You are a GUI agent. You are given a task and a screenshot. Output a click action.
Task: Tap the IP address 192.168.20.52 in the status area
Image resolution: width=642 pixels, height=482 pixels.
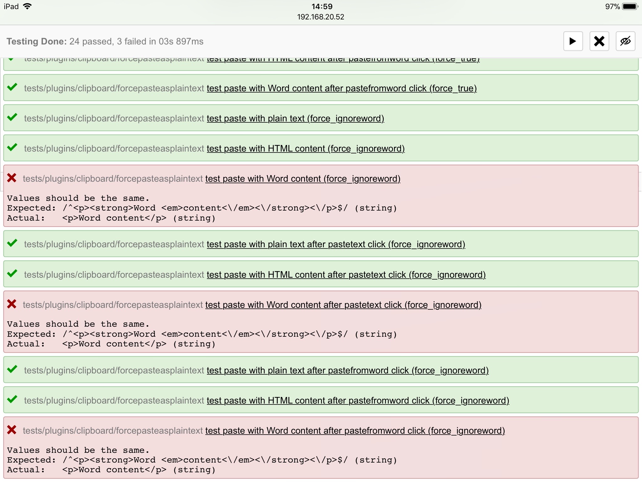point(320,17)
